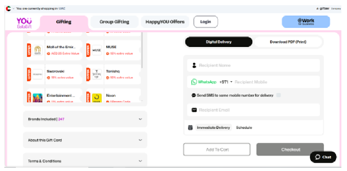This screenshot has height=171, width=347.
Task: Open the Gifting tab
Action: click(x=64, y=22)
